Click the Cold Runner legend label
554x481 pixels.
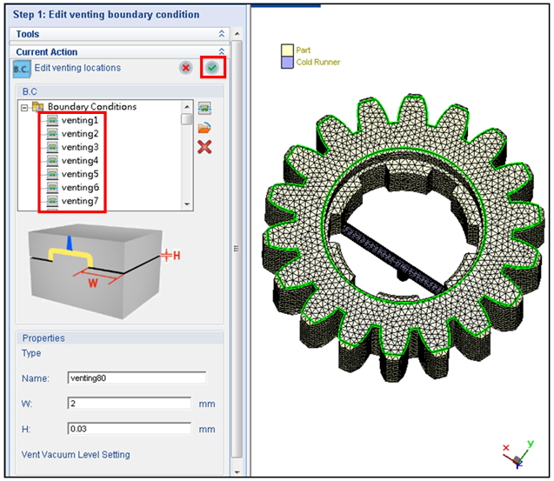coord(318,63)
